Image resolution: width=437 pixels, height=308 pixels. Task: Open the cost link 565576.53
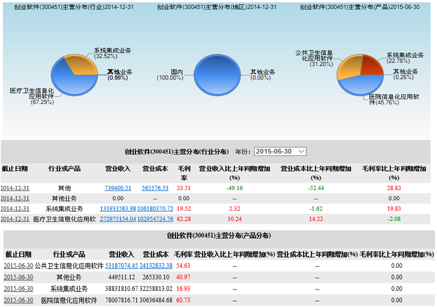[x=155, y=188]
